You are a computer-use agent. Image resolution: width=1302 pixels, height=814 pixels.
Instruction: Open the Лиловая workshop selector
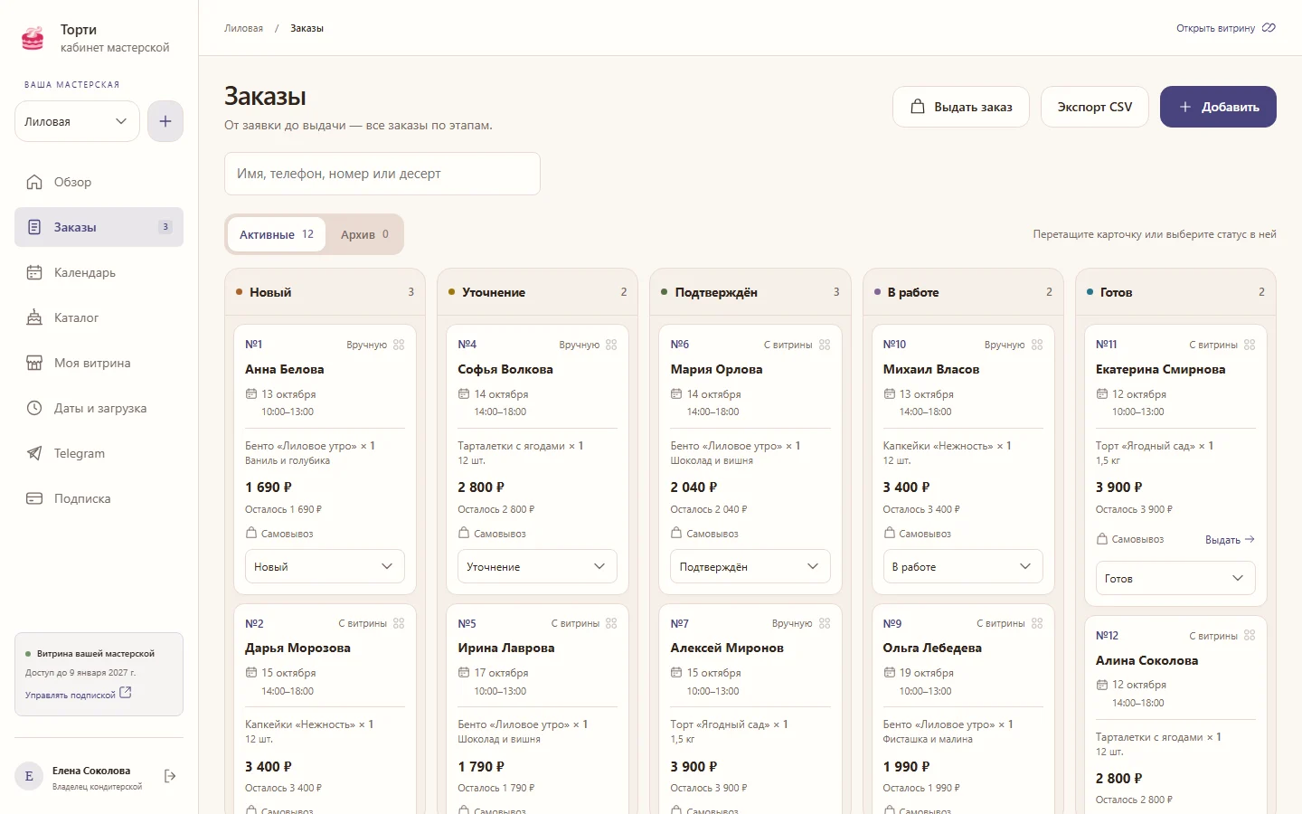[x=77, y=121]
